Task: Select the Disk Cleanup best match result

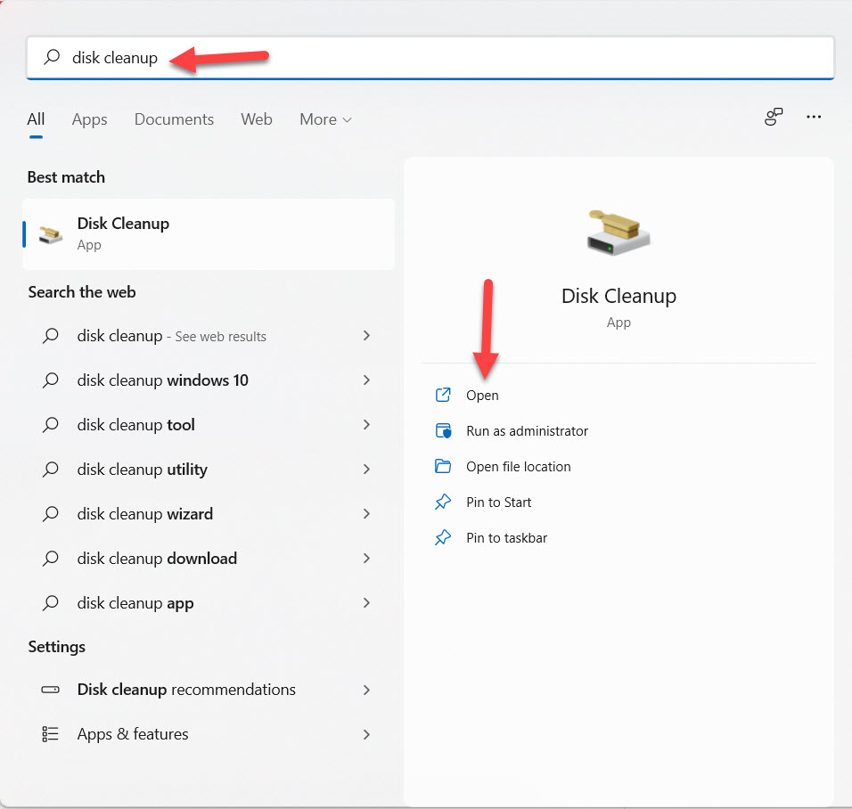Action: click(209, 233)
